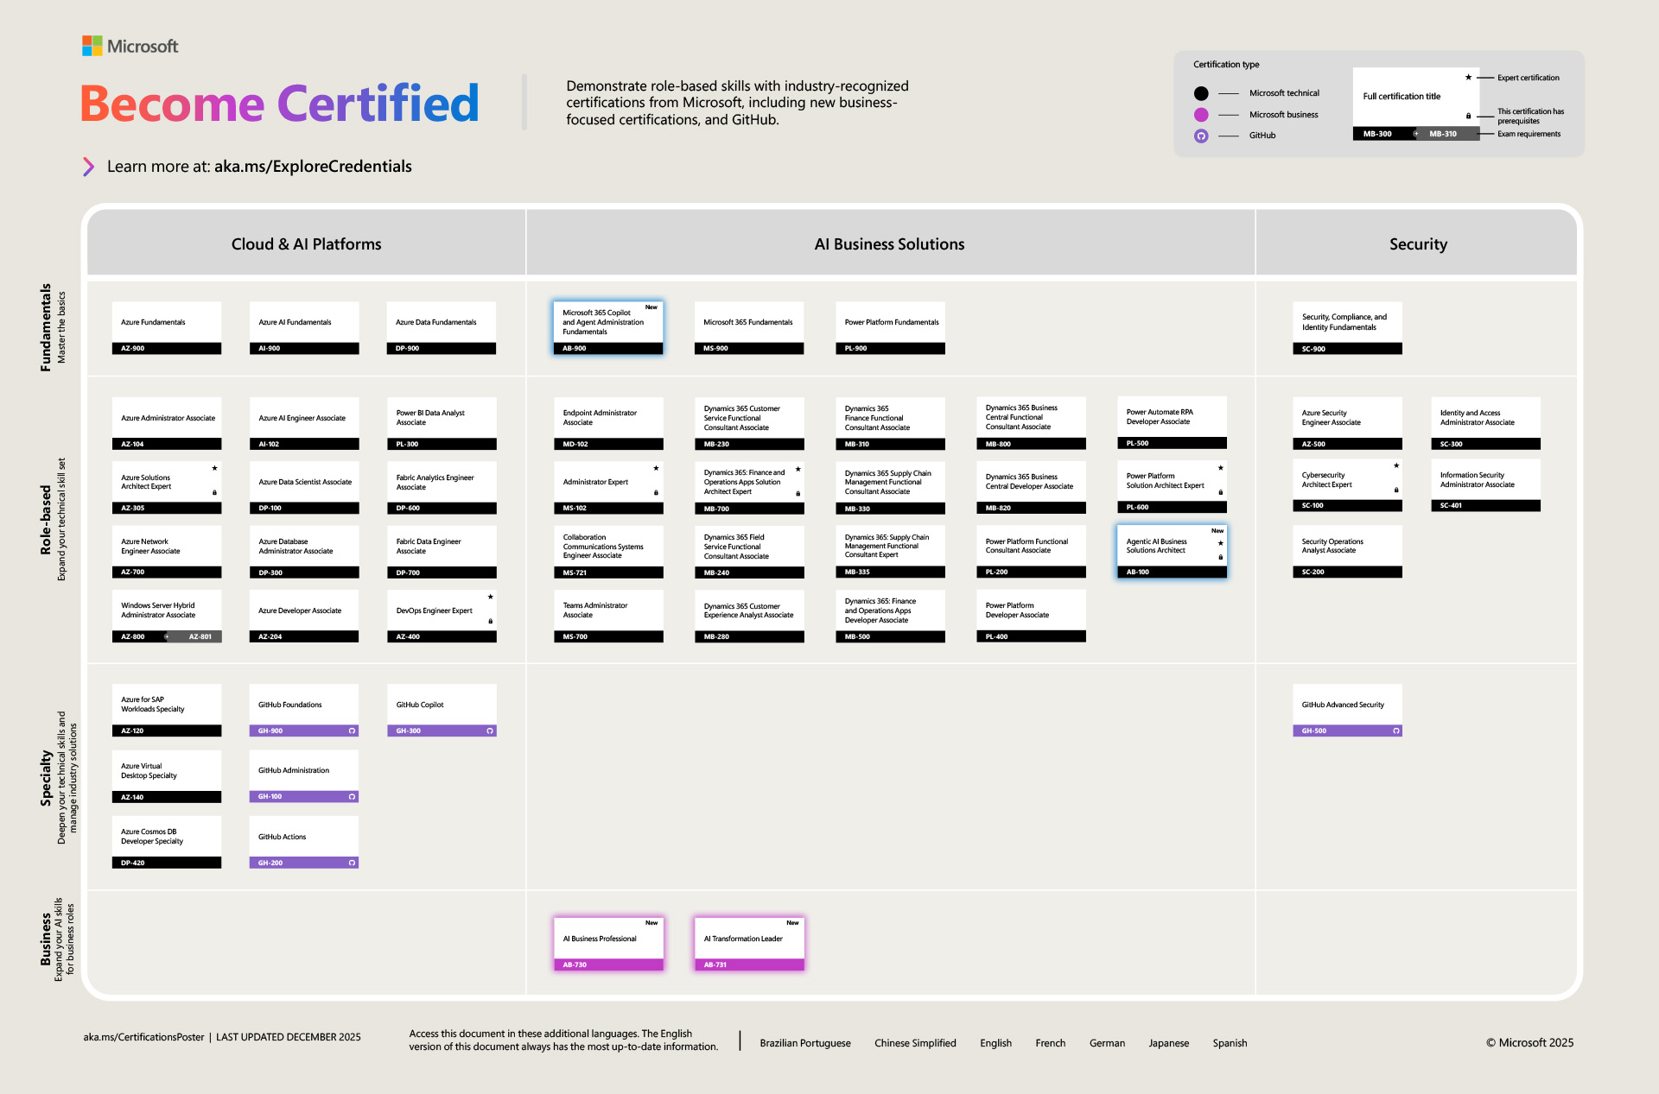Click the purple Microsoft business color dot

[x=1201, y=114]
